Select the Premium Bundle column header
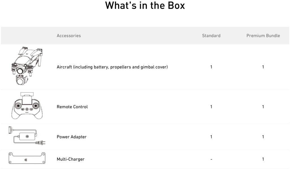This screenshot has height=169, width=290. (x=263, y=36)
